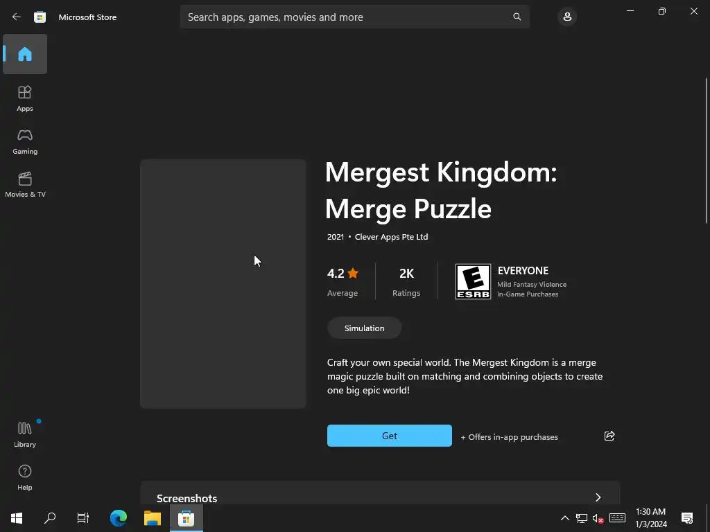This screenshot has width=710, height=532.
Task: Click the EVERYONE rating label
Action: click(x=523, y=271)
